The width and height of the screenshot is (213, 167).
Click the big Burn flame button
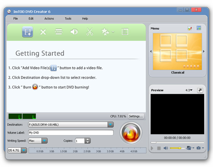[131, 133]
